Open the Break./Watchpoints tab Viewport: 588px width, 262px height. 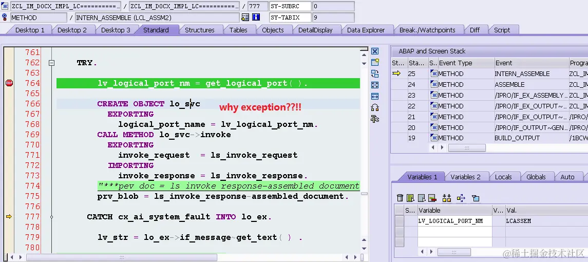pyautogui.click(x=427, y=30)
